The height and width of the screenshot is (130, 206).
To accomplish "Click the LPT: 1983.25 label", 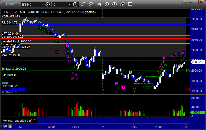I will (10, 86).
